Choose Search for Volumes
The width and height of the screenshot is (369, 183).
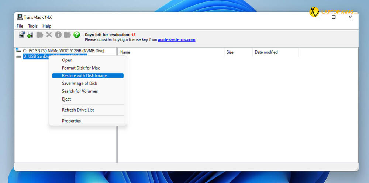point(88,91)
